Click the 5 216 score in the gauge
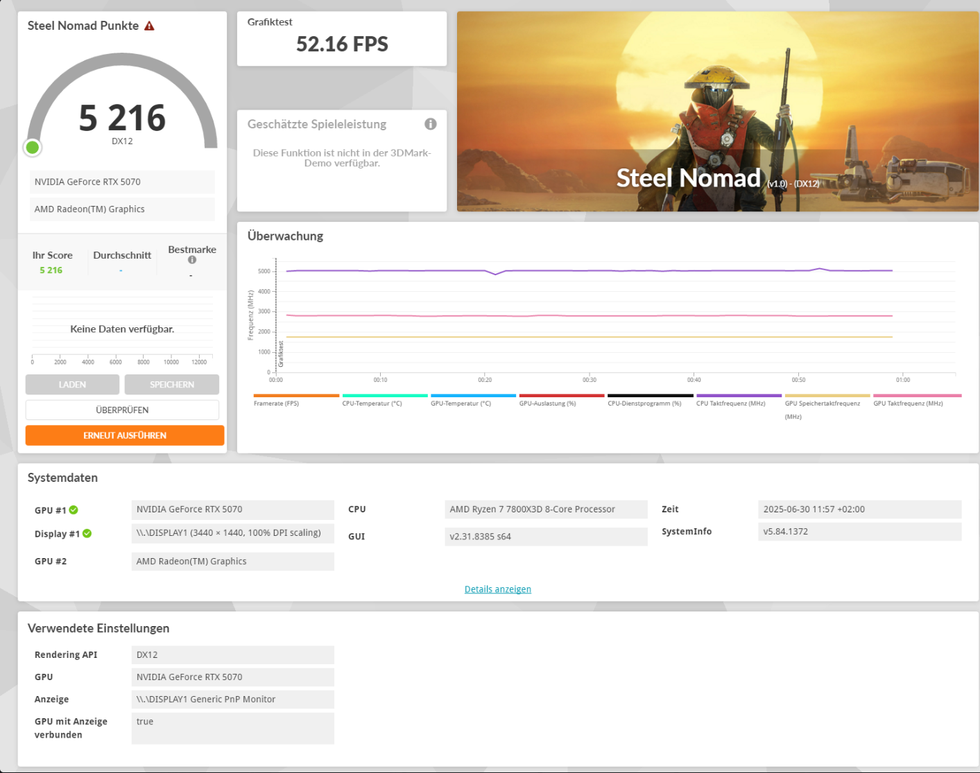Screen dimensions: 980x773 click(x=122, y=118)
